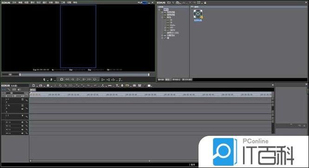Click the Overwrite to Timeline icon
The width and height of the screenshot is (309, 168).
tap(108, 80)
